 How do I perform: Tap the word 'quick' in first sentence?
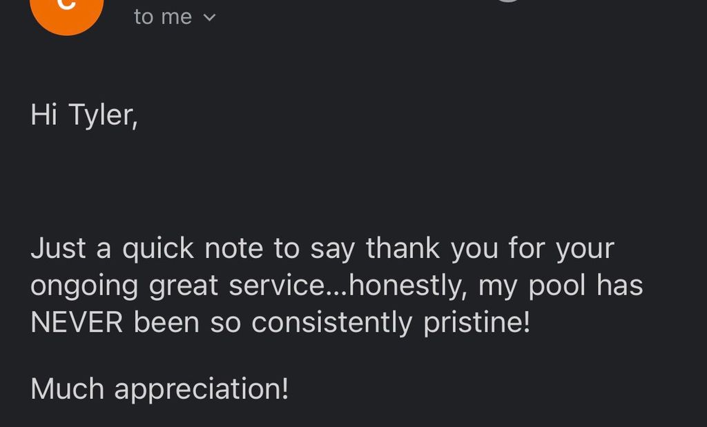[x=158, y=249]
